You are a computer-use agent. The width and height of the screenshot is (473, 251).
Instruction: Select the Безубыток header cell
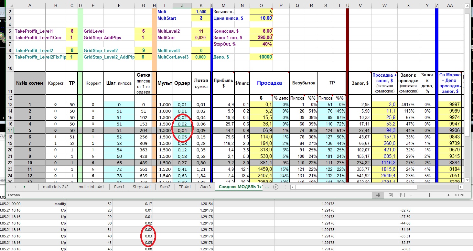pyautogui.click(x=303, y=83)
